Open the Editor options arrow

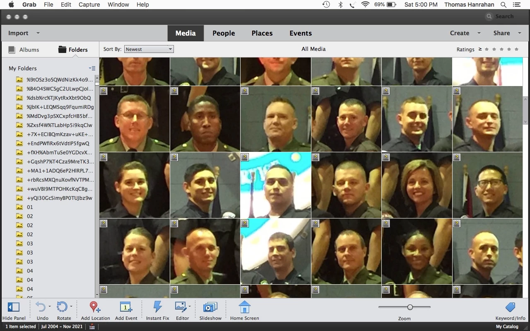[190, 307]
